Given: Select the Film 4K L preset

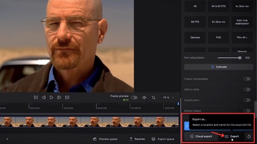Looking at the screenshot, I should point(242,37).
